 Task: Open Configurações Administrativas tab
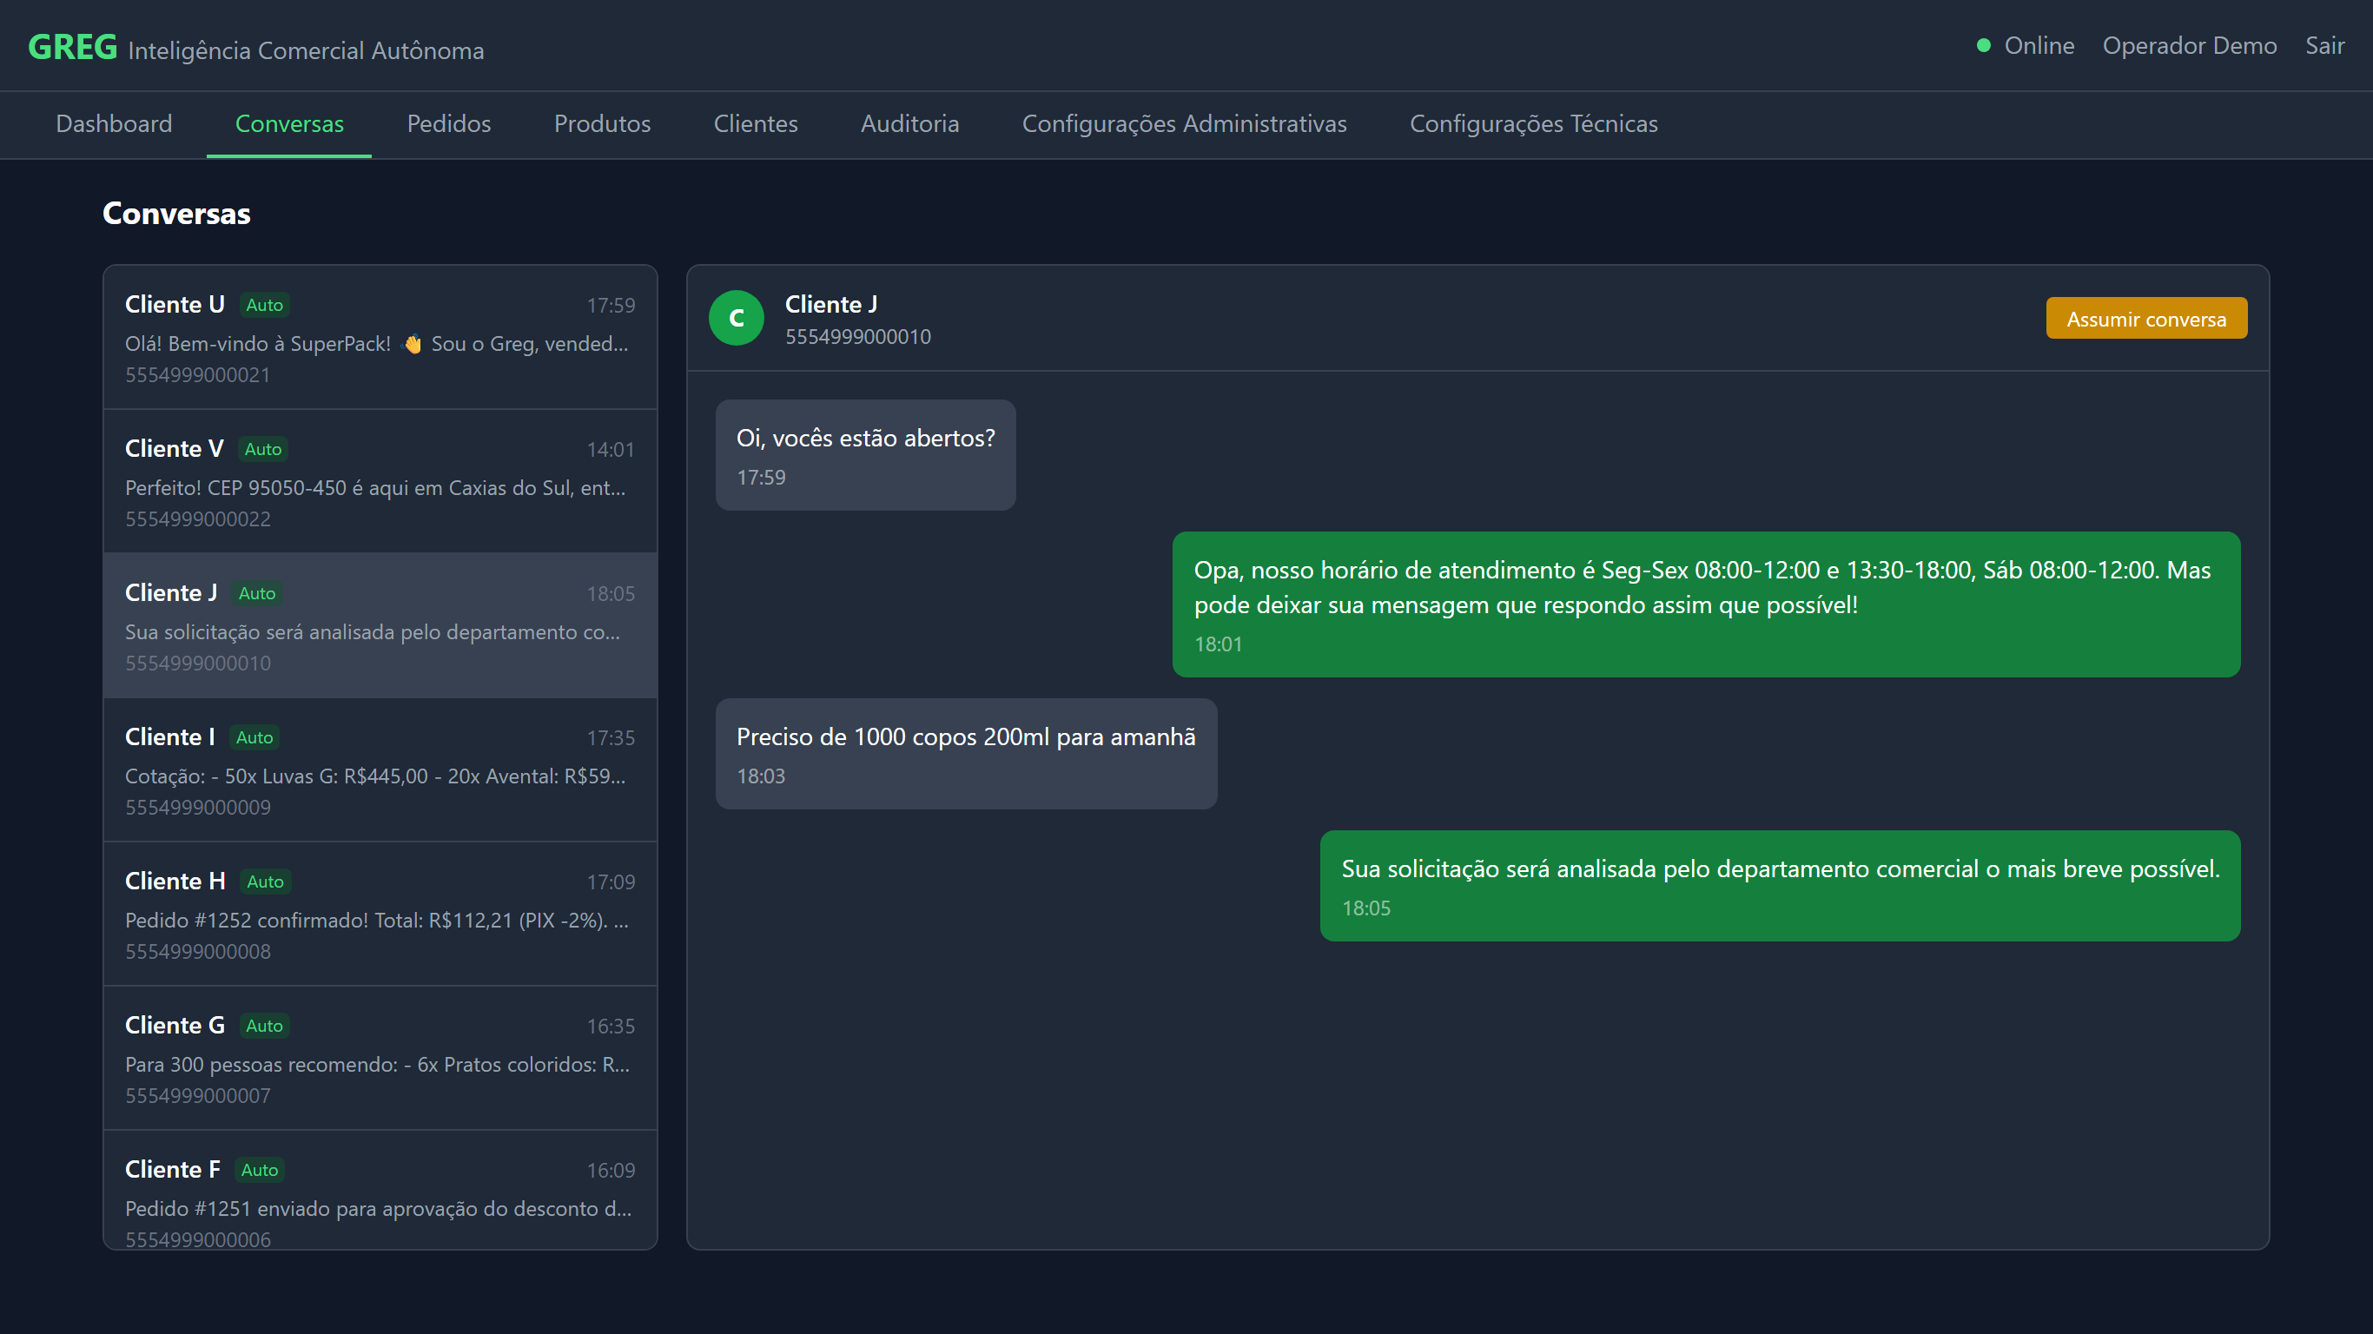(x=1184, y=123)
